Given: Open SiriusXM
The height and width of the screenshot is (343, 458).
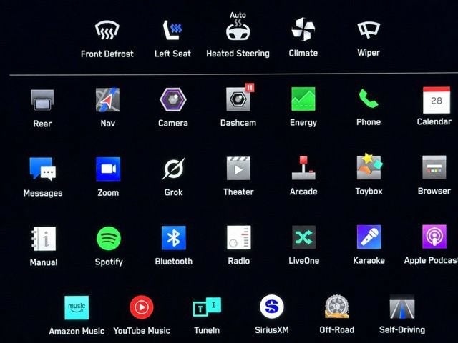Looking at the screenshot, I should click(x=272, y=307).
